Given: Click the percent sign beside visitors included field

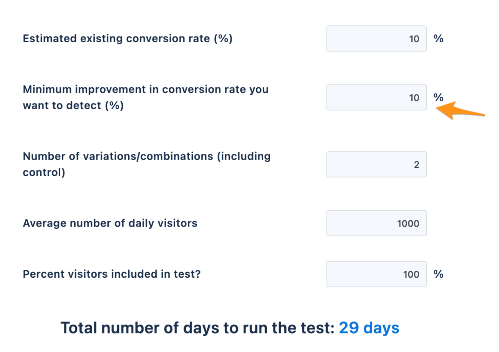Looking at the screenshot, I should click(438, 274).
